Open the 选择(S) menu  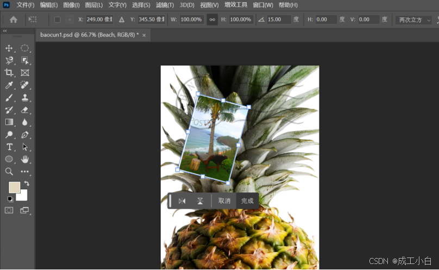pos(141,5)
